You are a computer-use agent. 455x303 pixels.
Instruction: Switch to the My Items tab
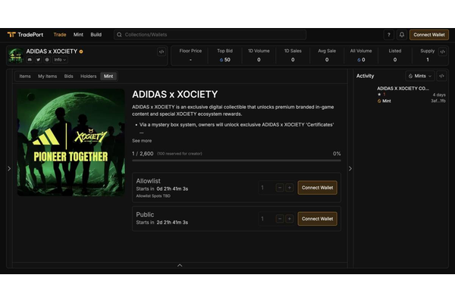(x=47, y=77)
